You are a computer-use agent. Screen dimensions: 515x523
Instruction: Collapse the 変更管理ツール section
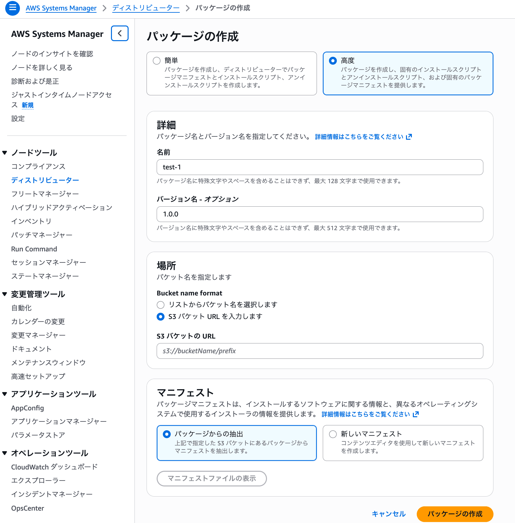pyautogui.click(x=5, y=294)
